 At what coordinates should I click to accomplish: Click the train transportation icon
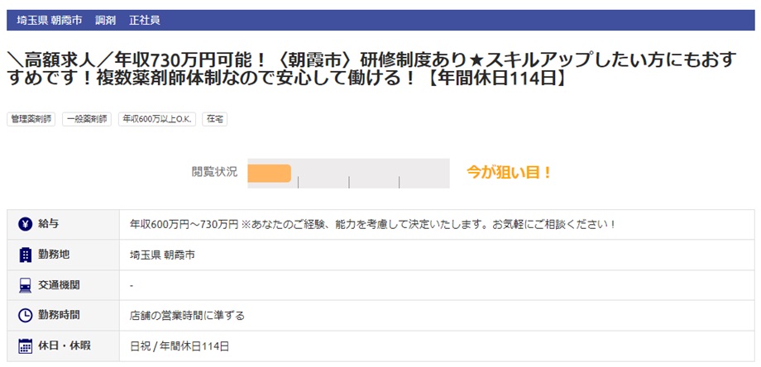pos(25,285)
